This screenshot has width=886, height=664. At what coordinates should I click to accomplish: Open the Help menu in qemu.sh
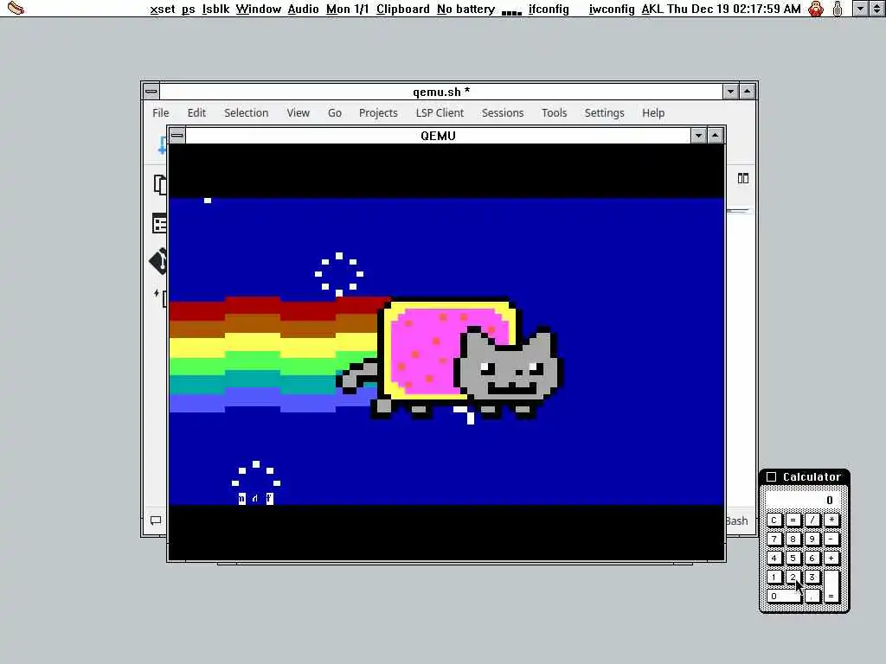point(653,113)
